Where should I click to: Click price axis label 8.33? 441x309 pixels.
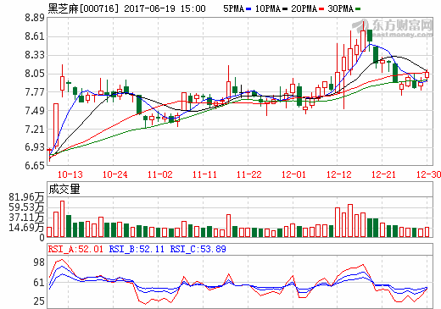pos(35,55)
